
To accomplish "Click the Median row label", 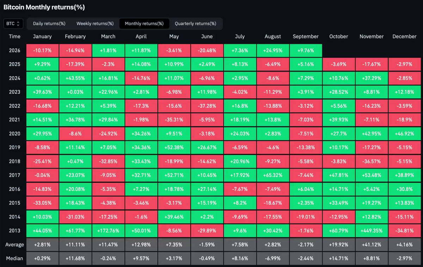I will coord(15,259).
